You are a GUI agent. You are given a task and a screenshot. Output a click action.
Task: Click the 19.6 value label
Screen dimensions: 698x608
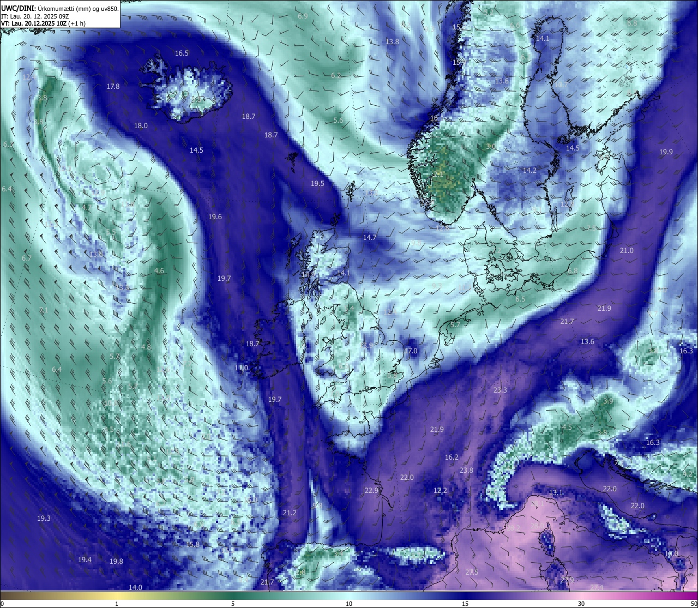click(x=215, y=217)
